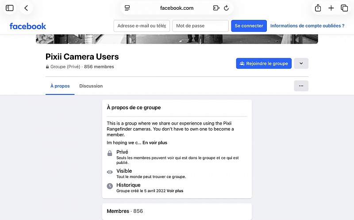The width and height of the screenshot is (354, 220).
Task: Click the Se connecter button
Action: pos(249,26)
